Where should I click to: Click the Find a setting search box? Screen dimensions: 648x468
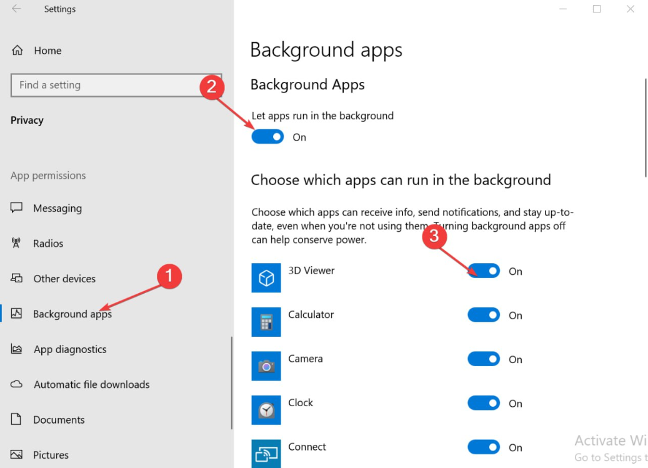coord(107,85)
